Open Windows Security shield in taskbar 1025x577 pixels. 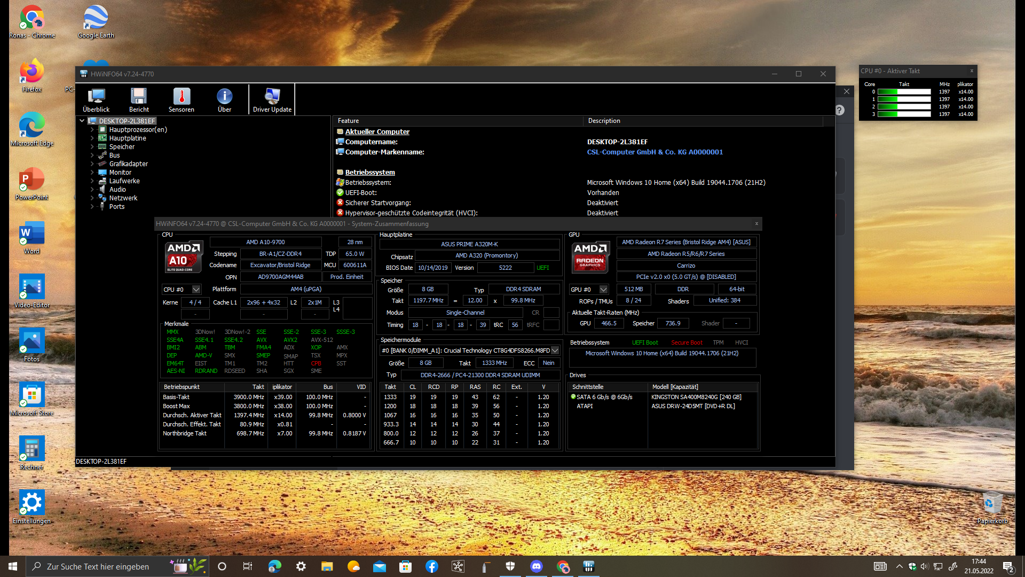510,566
